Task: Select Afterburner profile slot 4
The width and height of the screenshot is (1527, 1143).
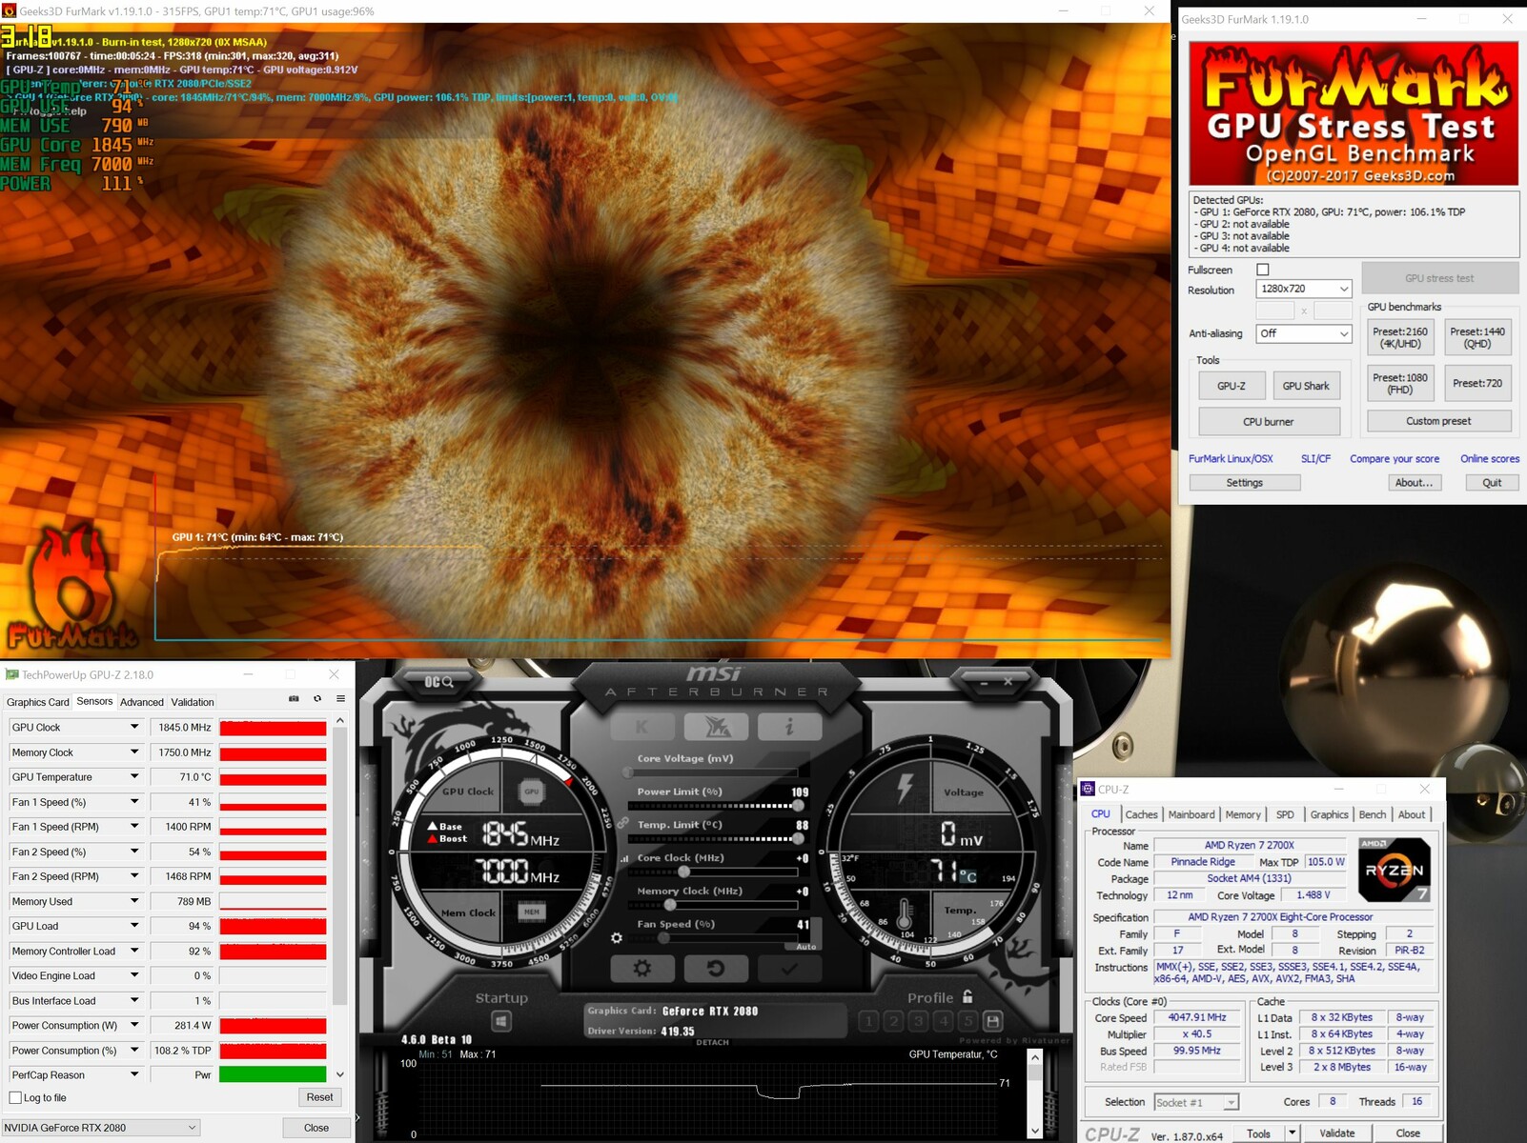Action: (943, 1021)
